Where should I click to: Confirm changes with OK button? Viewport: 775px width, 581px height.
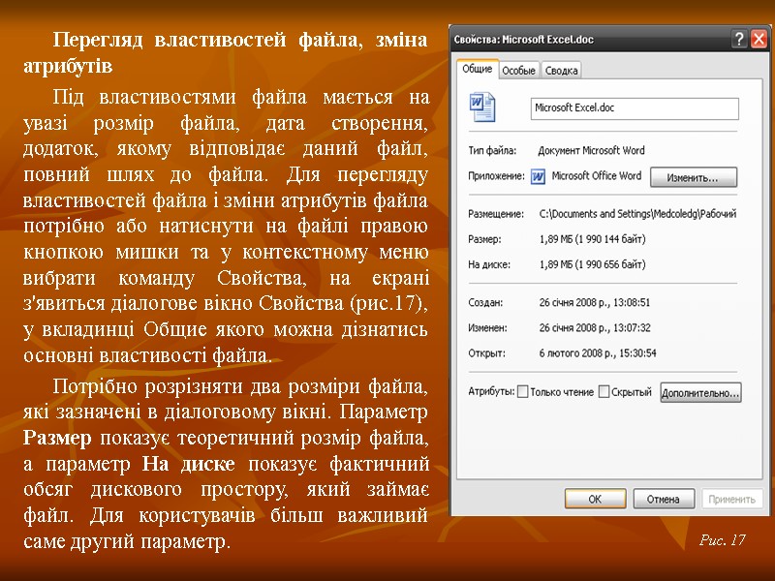pos(595,499)
